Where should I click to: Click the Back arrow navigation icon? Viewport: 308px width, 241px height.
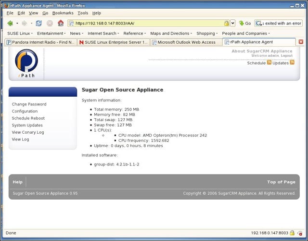10,24
